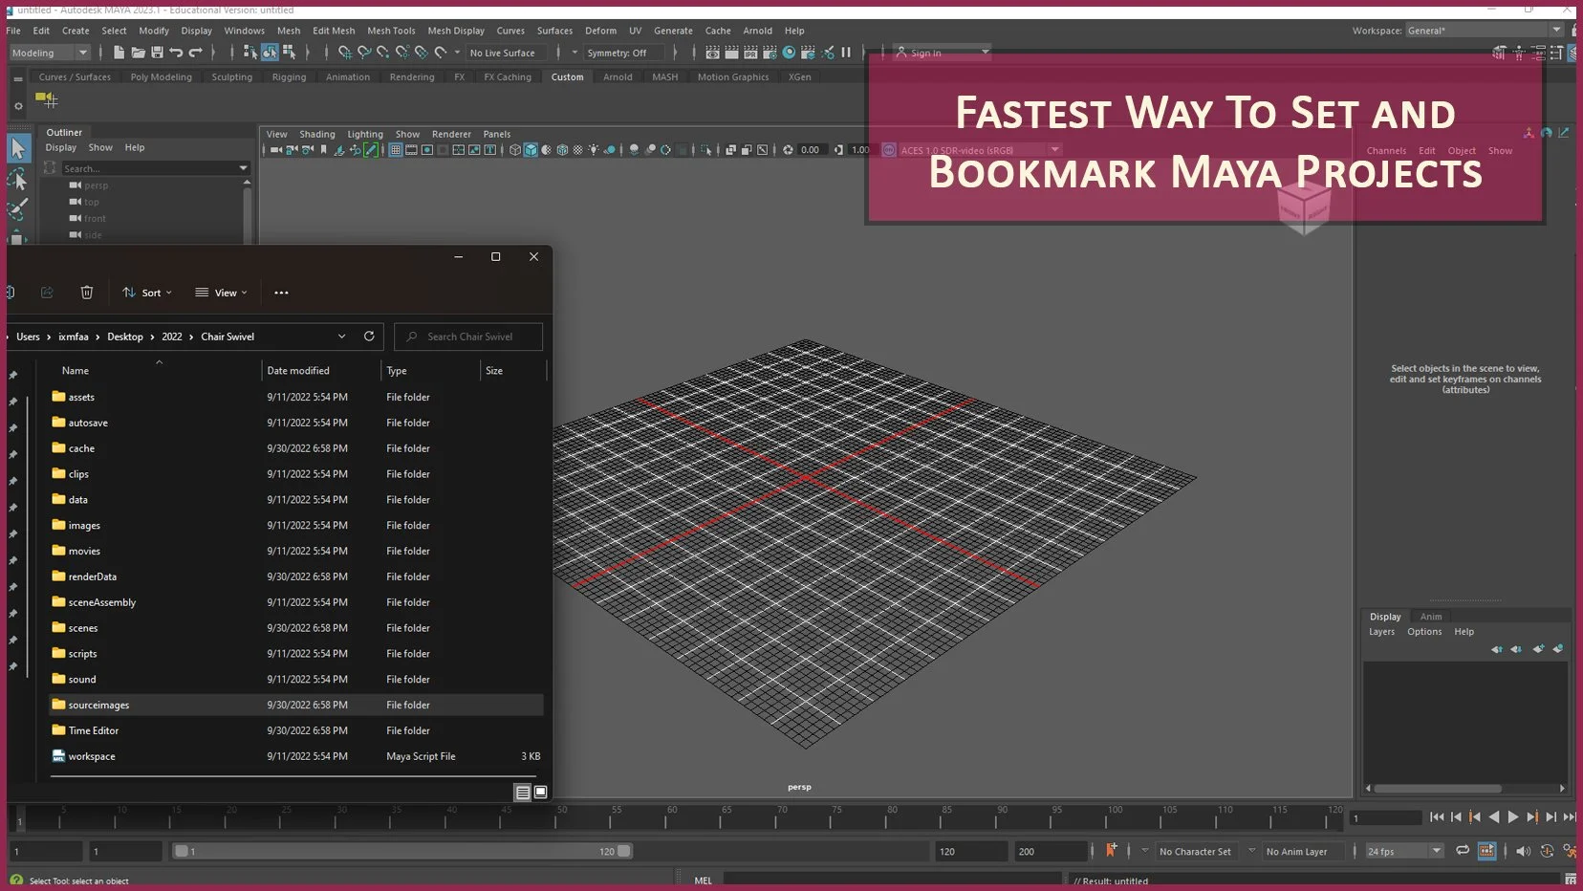
Task: Switch to the Rigging shelf tab
Action: [289, 77]
